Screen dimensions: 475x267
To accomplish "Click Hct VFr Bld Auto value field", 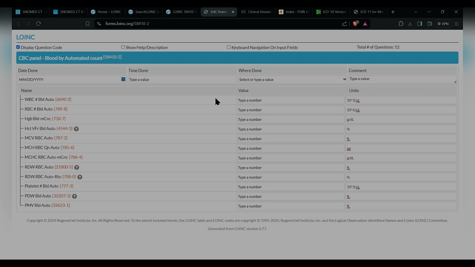I will coord(291,129).
